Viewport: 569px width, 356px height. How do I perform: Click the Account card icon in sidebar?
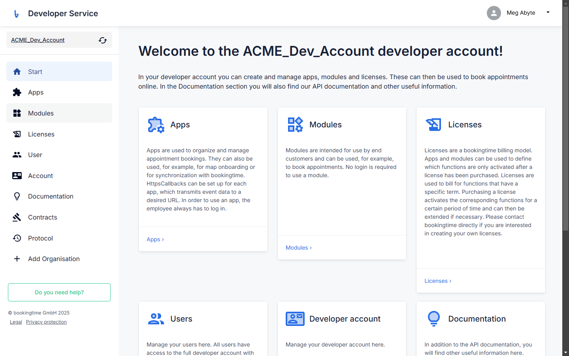click(17, 176)
